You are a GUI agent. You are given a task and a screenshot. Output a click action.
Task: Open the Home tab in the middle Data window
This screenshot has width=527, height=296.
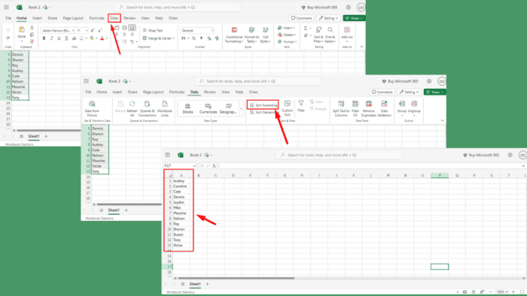point(102,92)
